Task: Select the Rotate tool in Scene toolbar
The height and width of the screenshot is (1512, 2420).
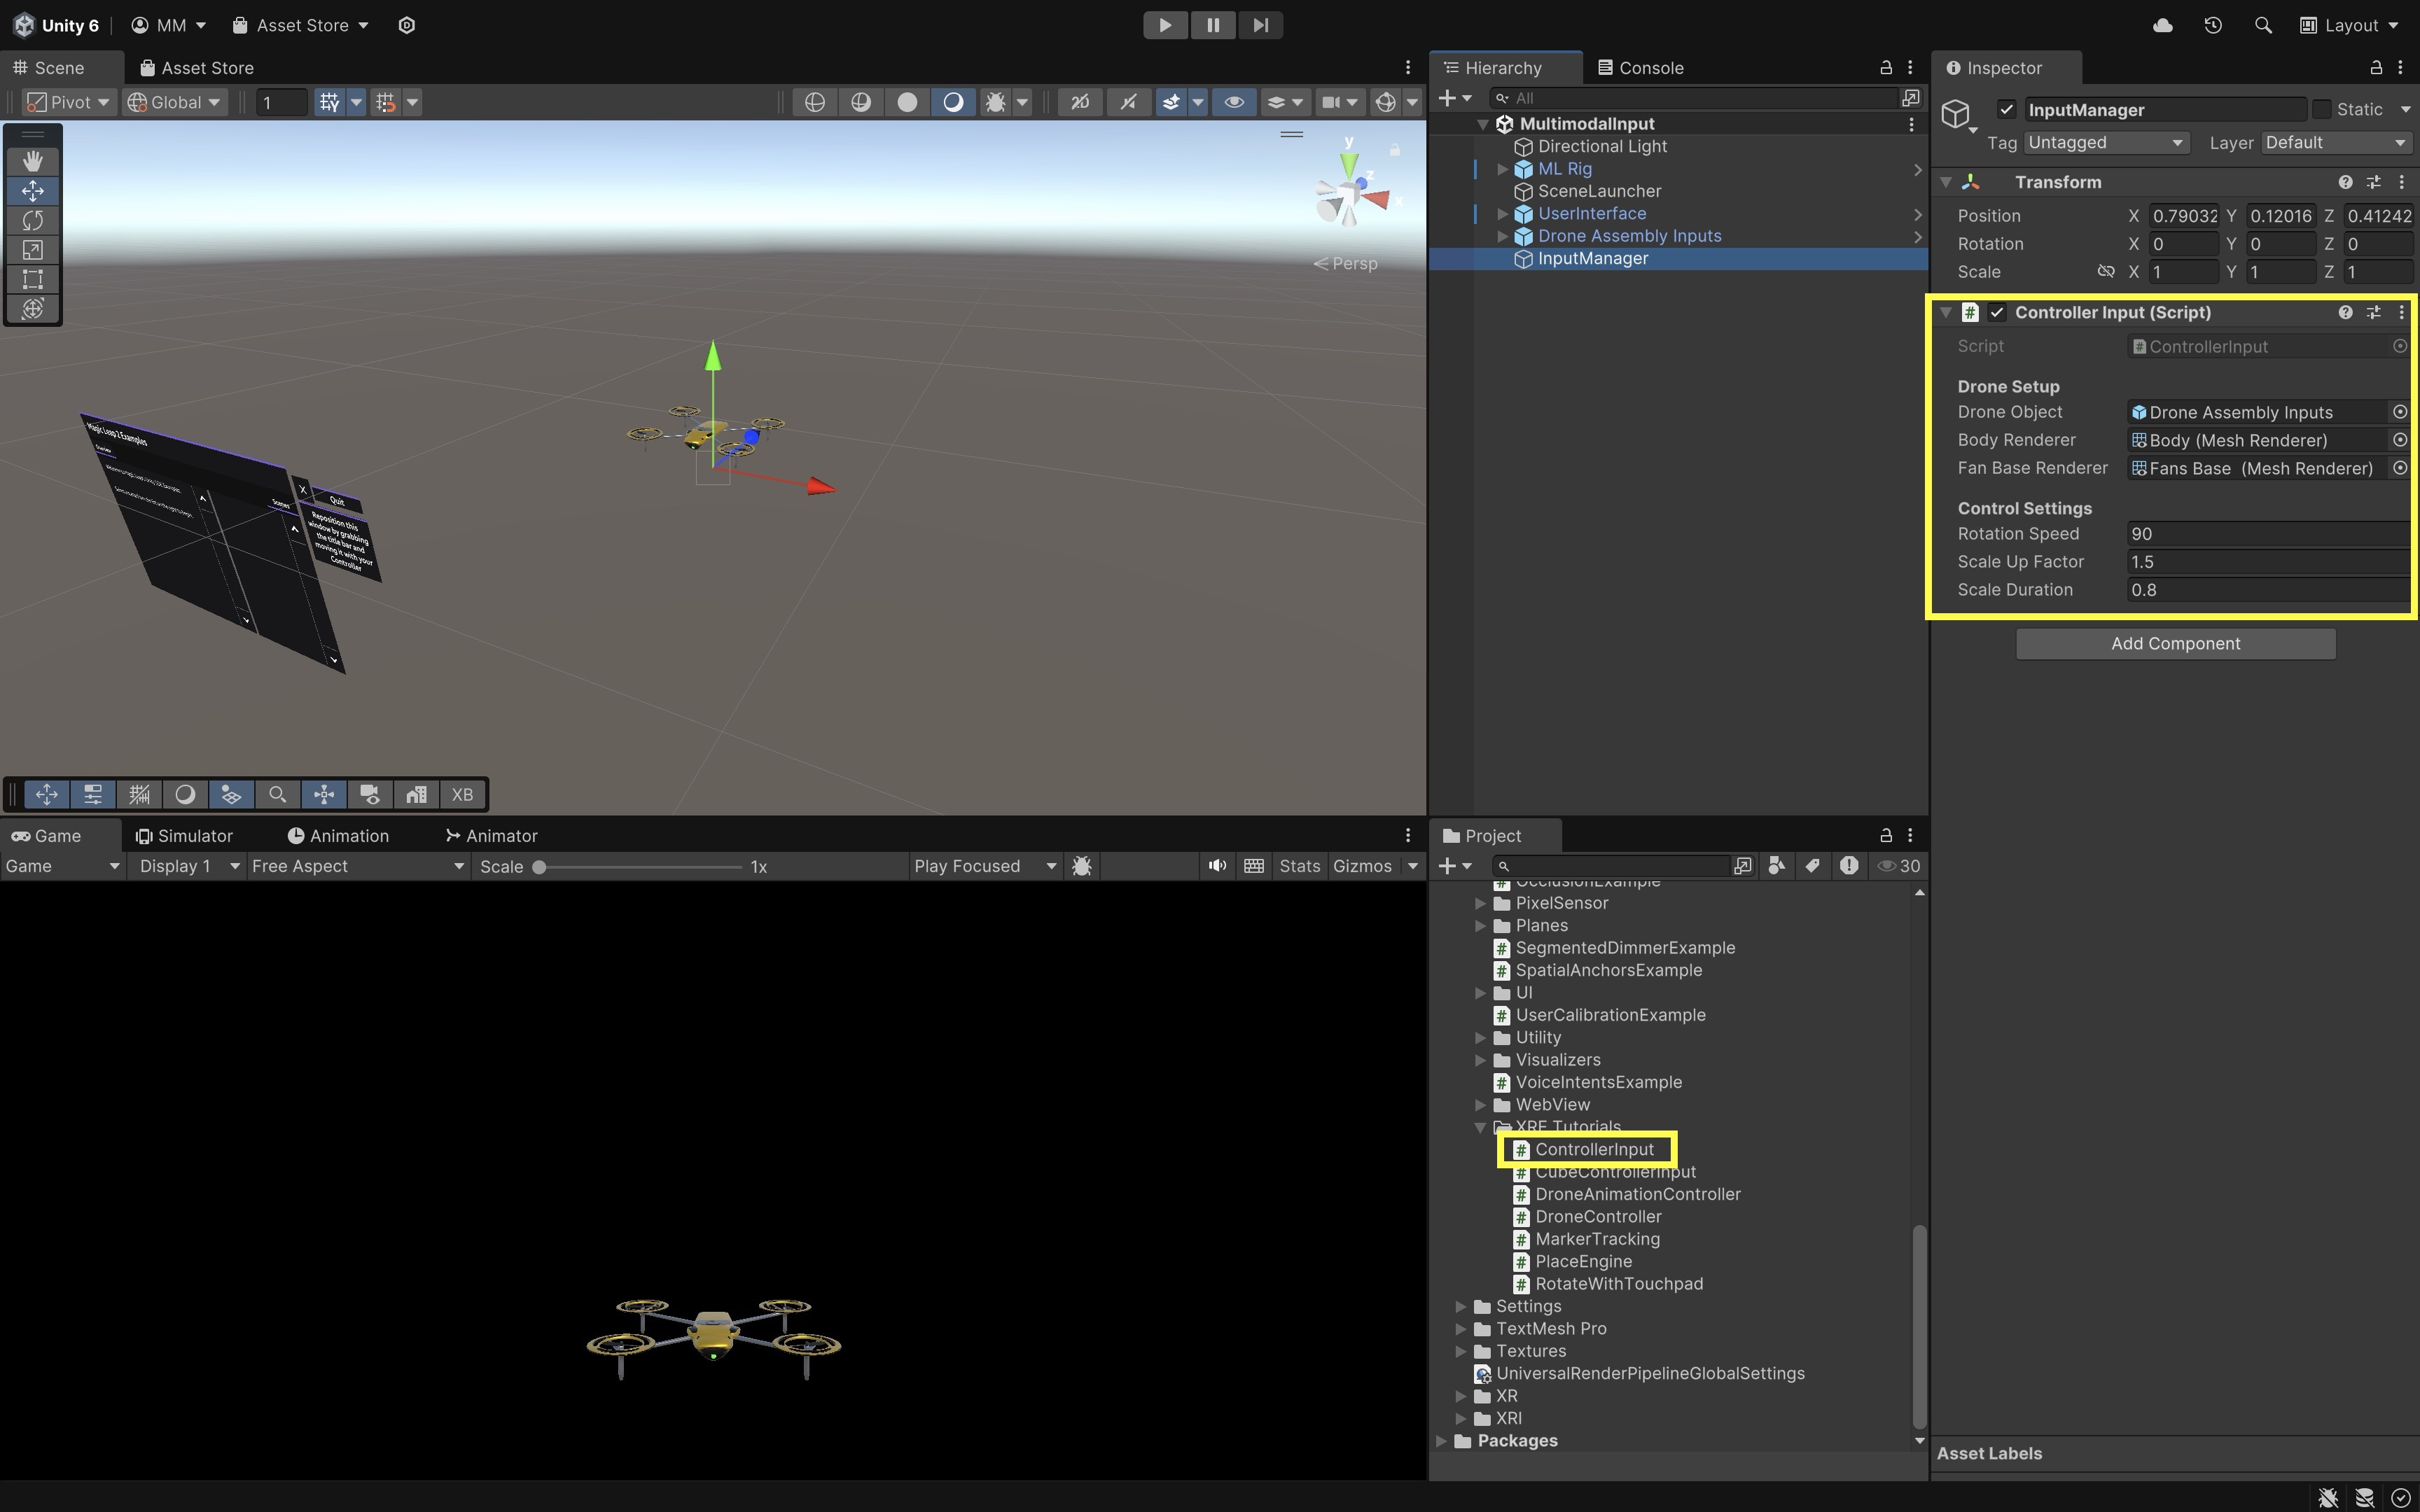Action: [x=33, y=220]
